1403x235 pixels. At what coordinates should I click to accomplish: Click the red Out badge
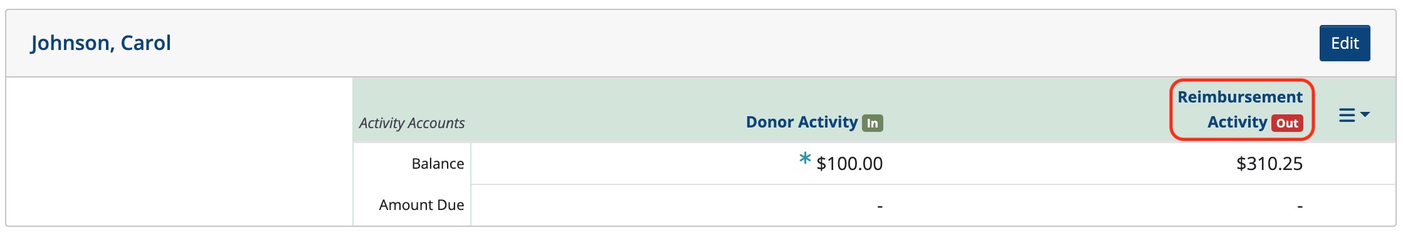tap(1287, 123)
